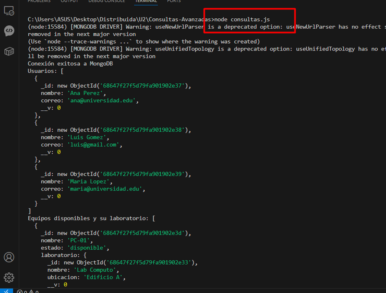
Task: Click the errors and warnings count in status bar
Action: tap(27, 291)
